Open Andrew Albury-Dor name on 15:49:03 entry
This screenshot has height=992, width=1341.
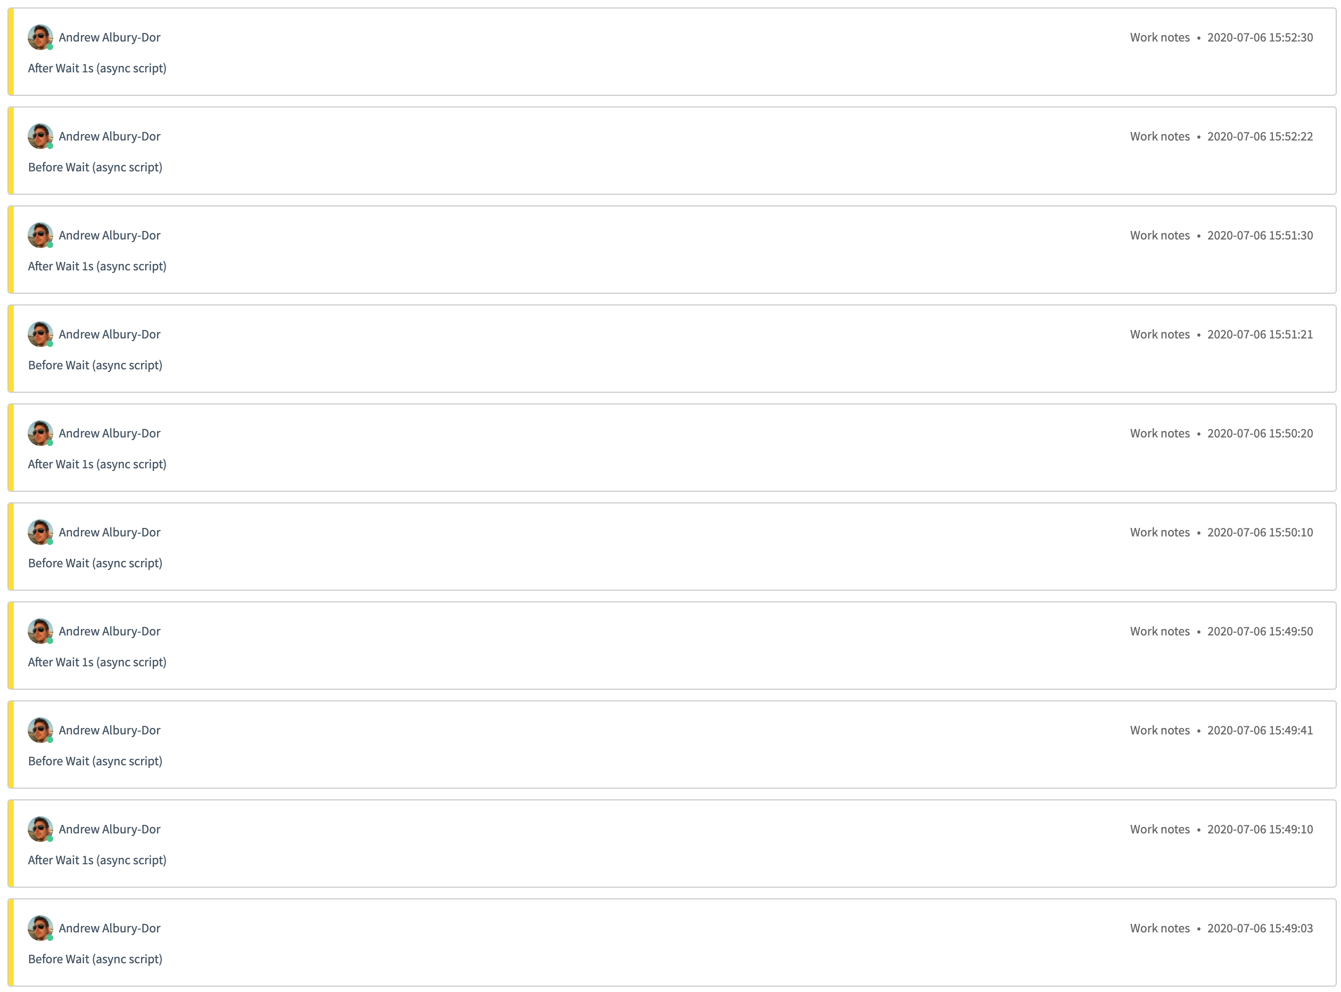[109, 929]
